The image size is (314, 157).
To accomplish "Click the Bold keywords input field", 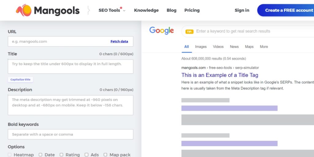I will (71, 134).
